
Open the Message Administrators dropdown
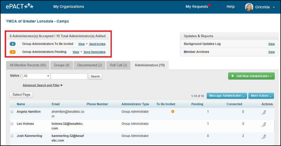(x=227, y=96)
